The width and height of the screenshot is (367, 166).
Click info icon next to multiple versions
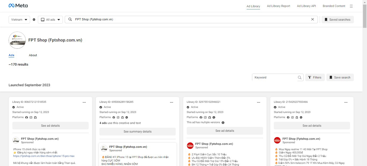tap(223, 123)
